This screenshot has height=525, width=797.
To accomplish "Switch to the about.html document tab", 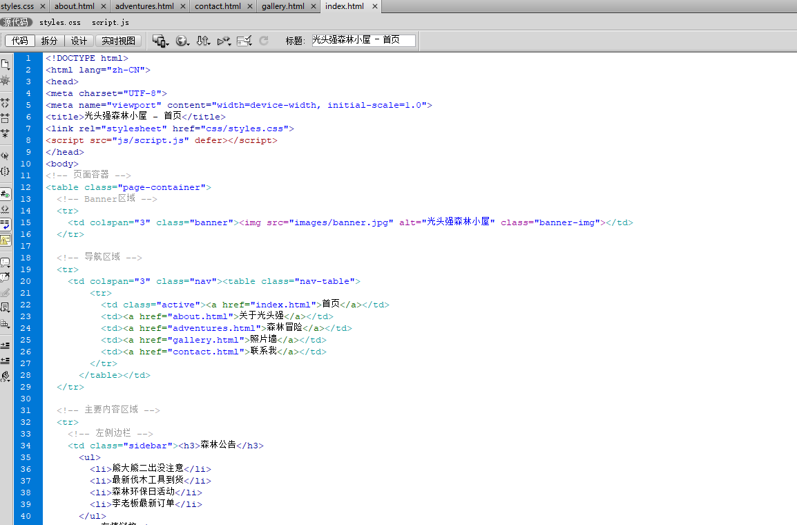I will (74, 6).
